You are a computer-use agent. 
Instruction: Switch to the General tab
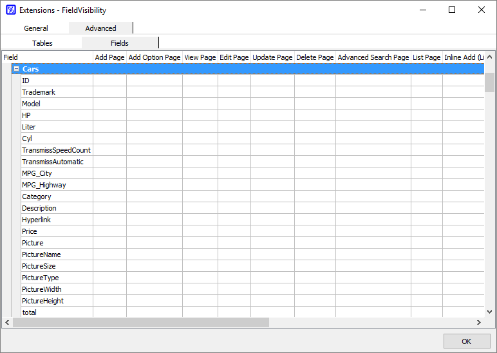coord(36,28)
